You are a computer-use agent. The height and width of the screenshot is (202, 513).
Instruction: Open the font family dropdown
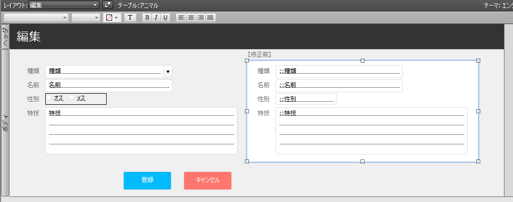(x=36, y=18)
